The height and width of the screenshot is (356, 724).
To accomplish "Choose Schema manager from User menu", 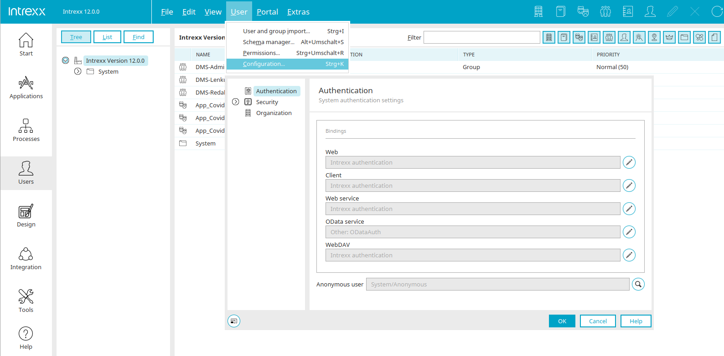I will point(288,42).
